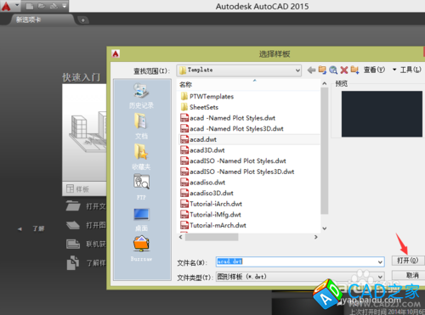Open the tools menu in dialog
This screenshot has height=315, width=425.
[x=411, y=70]
